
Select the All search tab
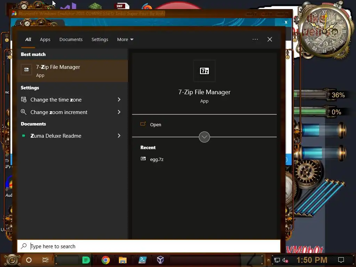click(28, 39)
